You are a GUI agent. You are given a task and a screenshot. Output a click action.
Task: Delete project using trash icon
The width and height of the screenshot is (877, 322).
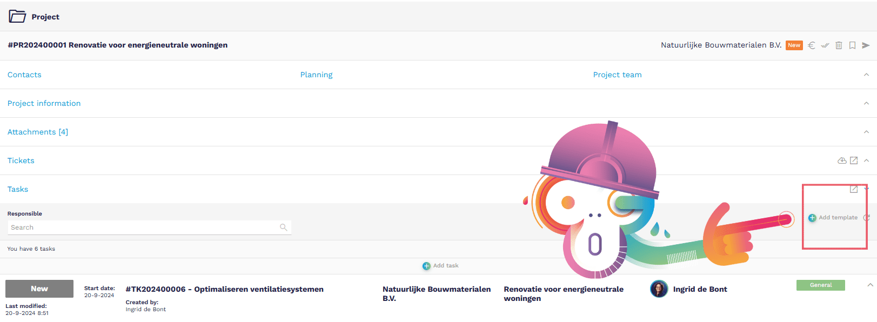tap(839, 45)
